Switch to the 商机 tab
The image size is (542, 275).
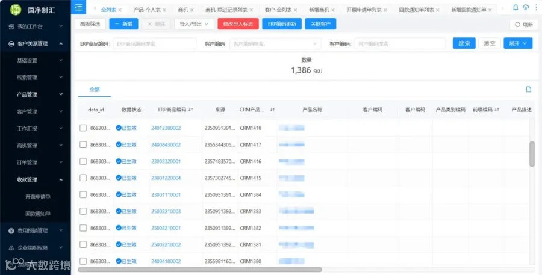click(x=183, y=10)
